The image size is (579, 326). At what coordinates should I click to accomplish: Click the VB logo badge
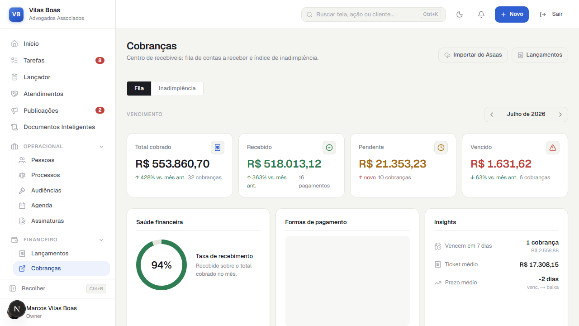click(x=16, y=14)
